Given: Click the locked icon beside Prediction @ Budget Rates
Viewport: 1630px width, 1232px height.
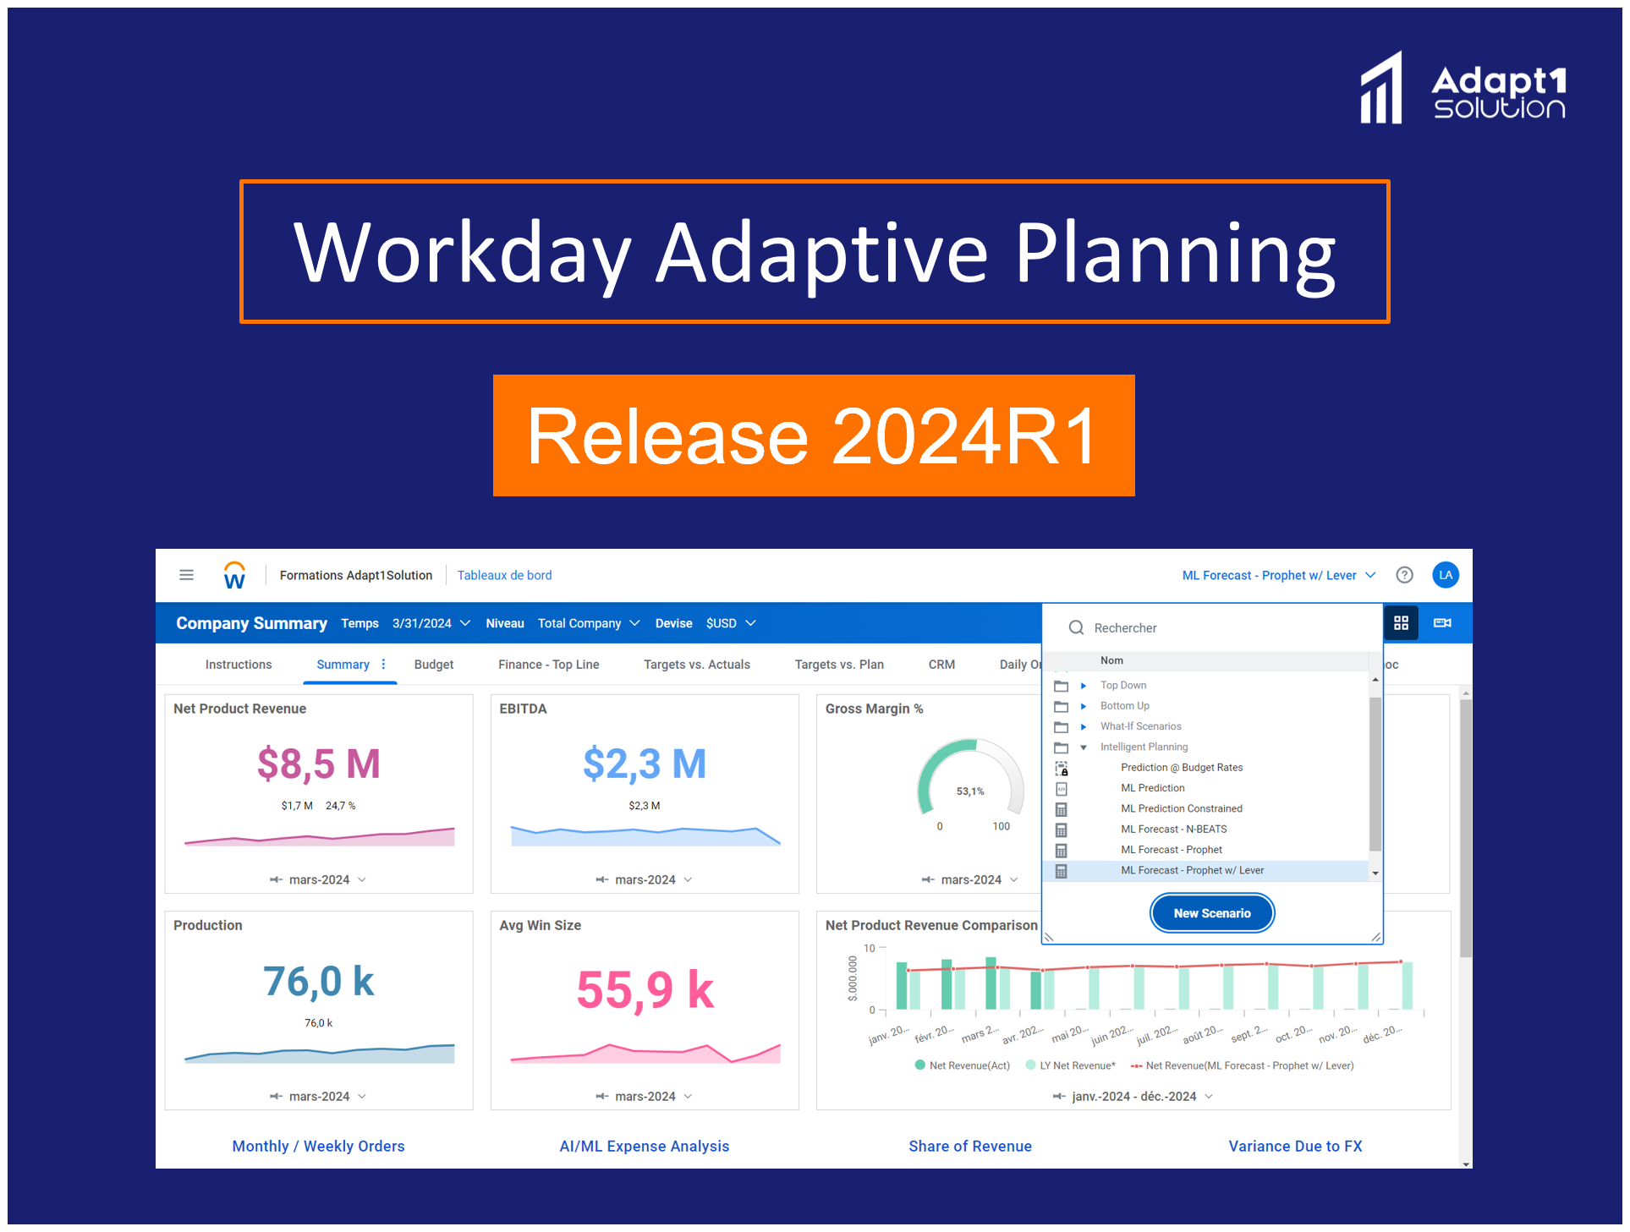Looking at the screenshot, I should [x=1061, y=768].
